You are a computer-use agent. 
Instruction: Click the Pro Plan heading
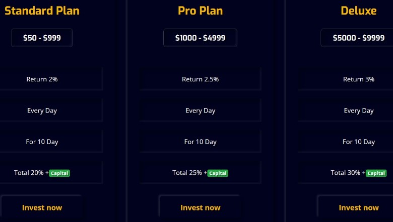pyautogui.click(x=200, y=11)
